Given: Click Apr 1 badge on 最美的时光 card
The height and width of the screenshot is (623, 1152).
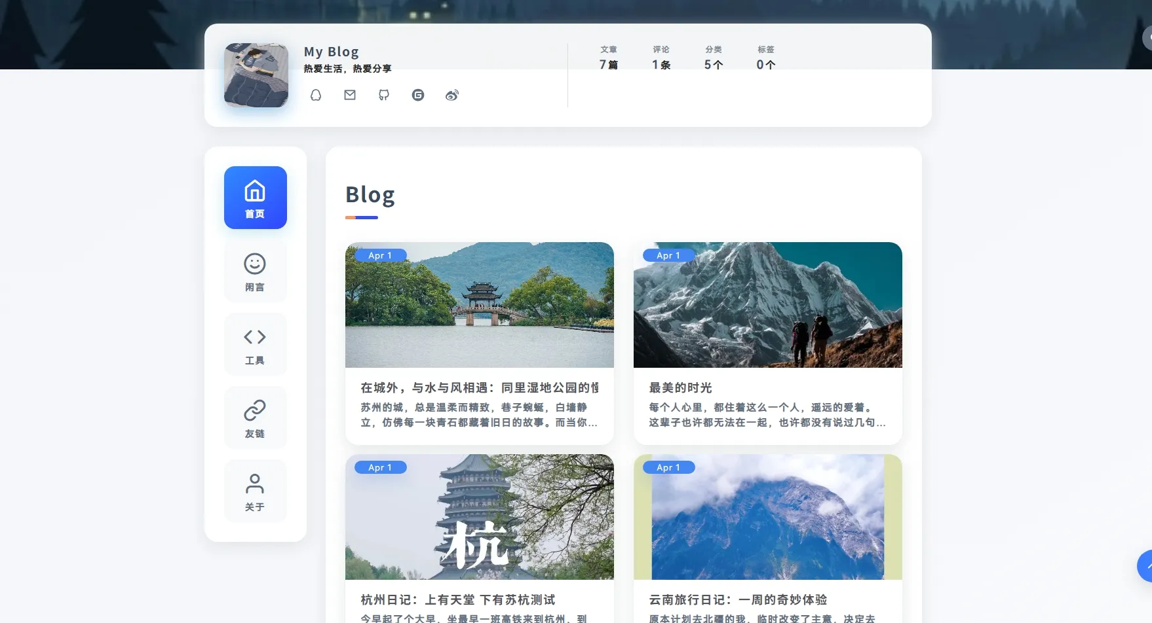Looking at the screenshot, I should (x=669, y=255).
